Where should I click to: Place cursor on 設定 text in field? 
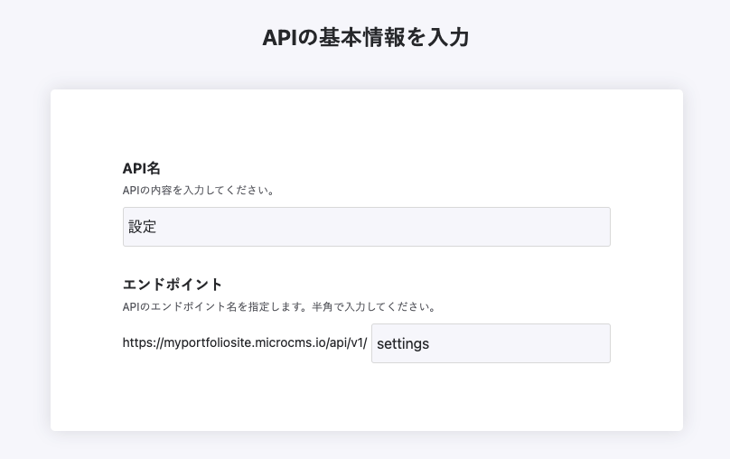coord(143,228)
